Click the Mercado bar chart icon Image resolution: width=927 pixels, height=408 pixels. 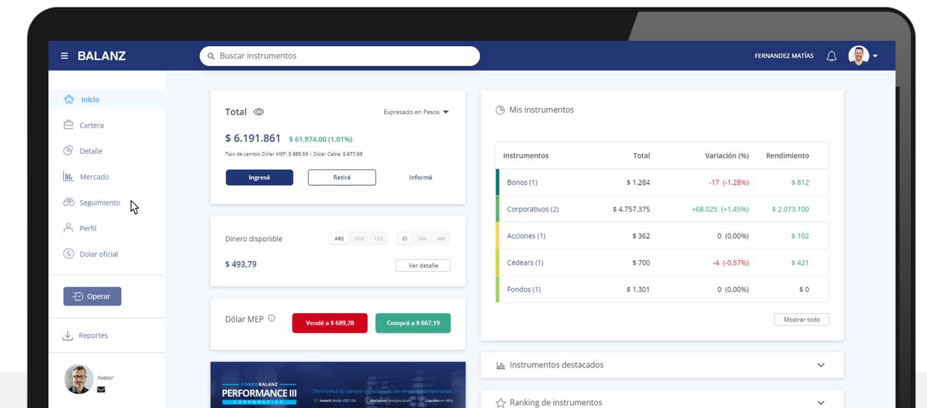68,176
